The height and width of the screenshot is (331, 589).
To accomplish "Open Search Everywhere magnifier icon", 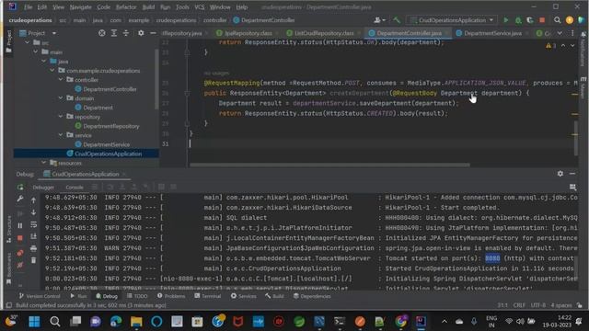I will (x=558, y=20).
